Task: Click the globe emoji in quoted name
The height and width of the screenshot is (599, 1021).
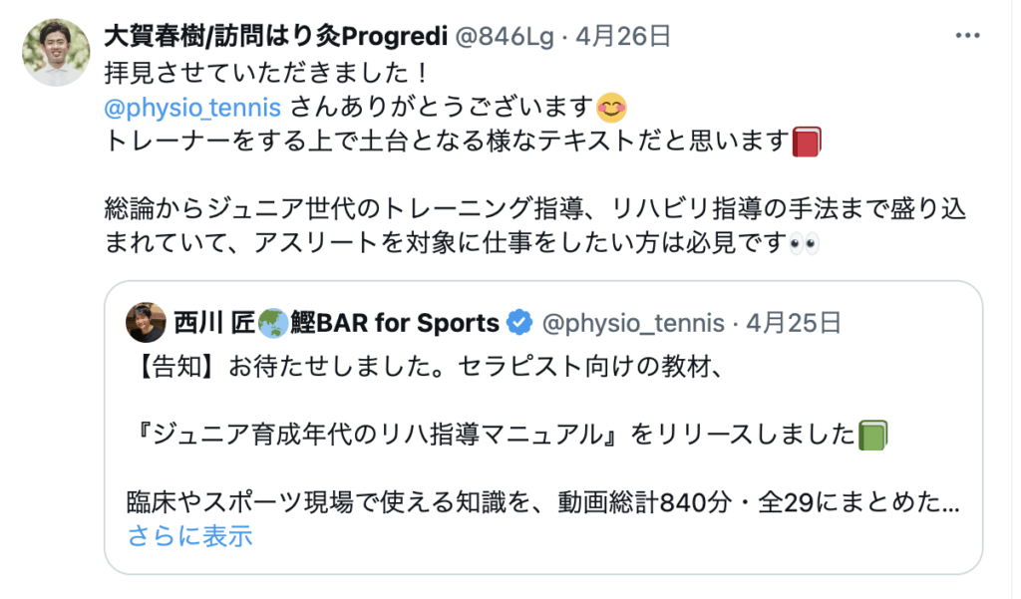Action: click(x=273, y=323)
